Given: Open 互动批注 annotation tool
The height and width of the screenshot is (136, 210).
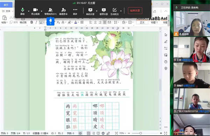Looking at the screenshot, I should click(114, 12).
